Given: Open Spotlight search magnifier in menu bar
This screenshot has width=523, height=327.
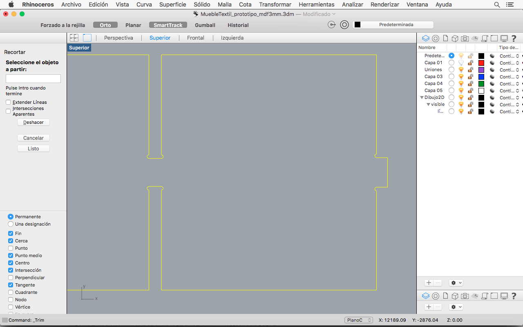Looking at the screenshot, I should (497, 4).
